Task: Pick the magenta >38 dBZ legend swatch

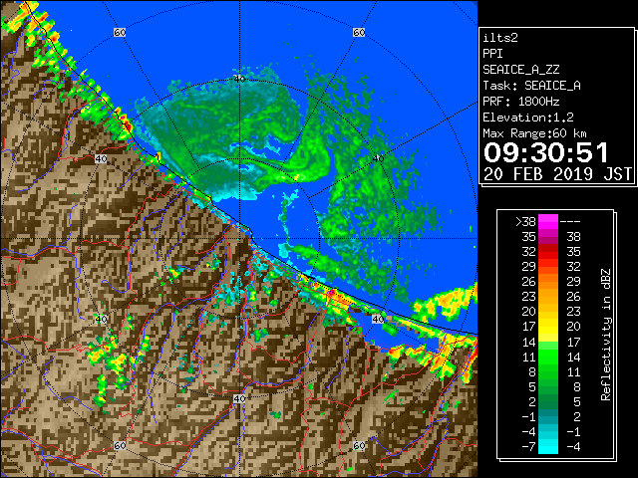Action: (548, 221)
